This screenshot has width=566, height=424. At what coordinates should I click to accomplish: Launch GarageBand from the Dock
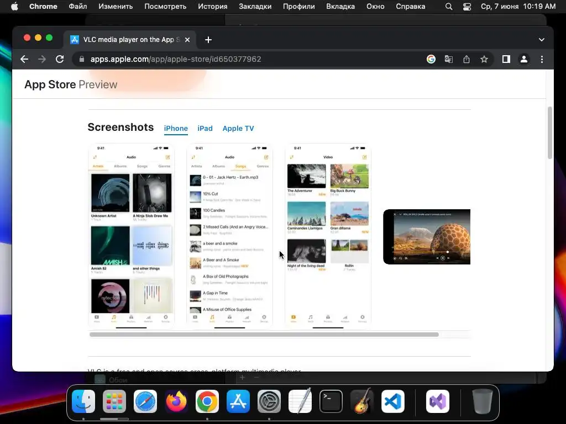pos(362,401)
